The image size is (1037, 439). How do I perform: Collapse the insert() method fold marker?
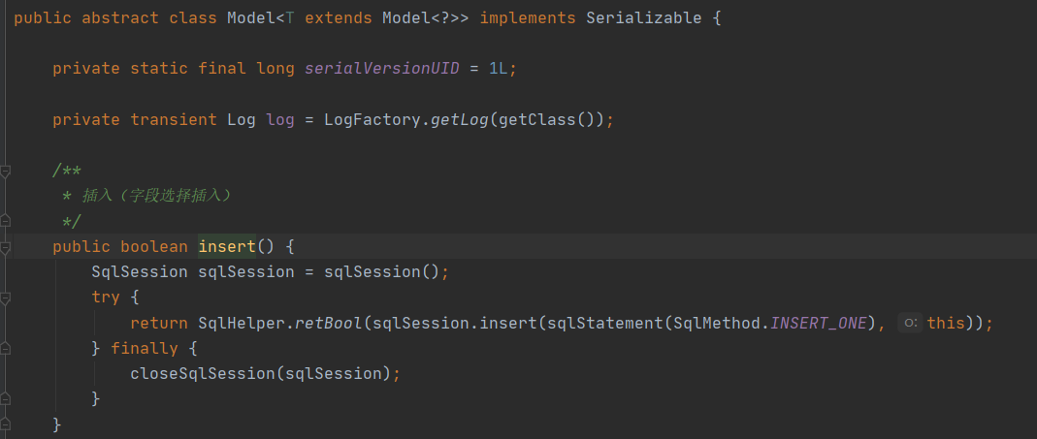coord(6,247)
